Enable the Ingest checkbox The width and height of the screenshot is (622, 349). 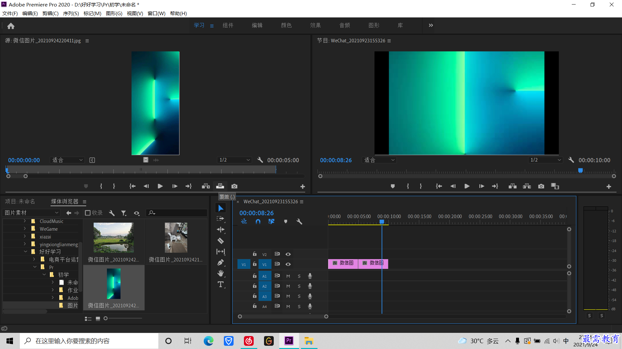87,213
